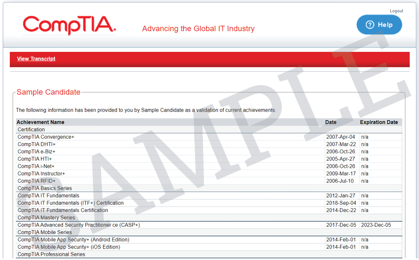Click the Sample Candidate heading

tap(49, 92)
